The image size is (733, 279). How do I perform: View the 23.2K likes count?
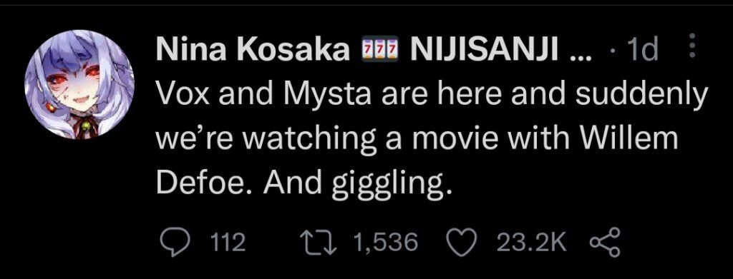533,243
